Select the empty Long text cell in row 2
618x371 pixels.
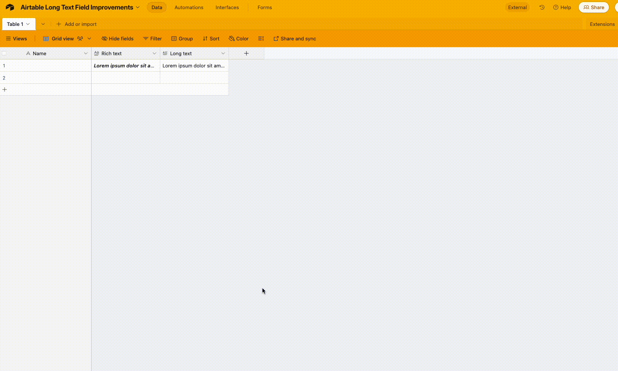point(195,78)
